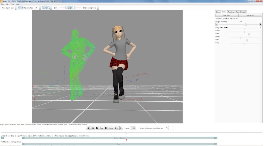Click the Bust slider handle
The image size is (264, 146).
pyautogui.click(x=249, y=34)
